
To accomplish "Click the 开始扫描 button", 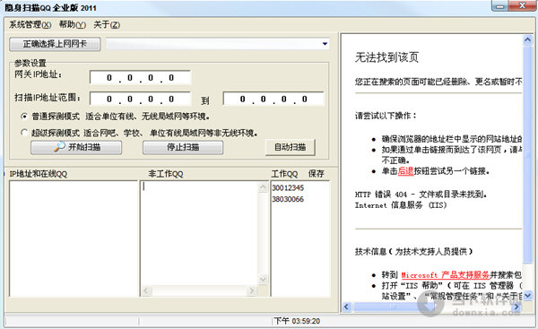I will coord(76,147).
